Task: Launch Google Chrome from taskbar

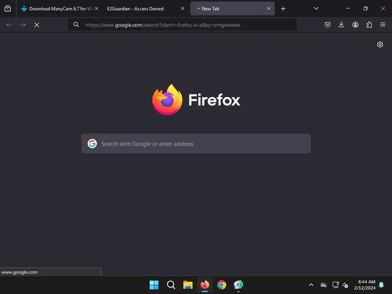Action: (222, 285)
